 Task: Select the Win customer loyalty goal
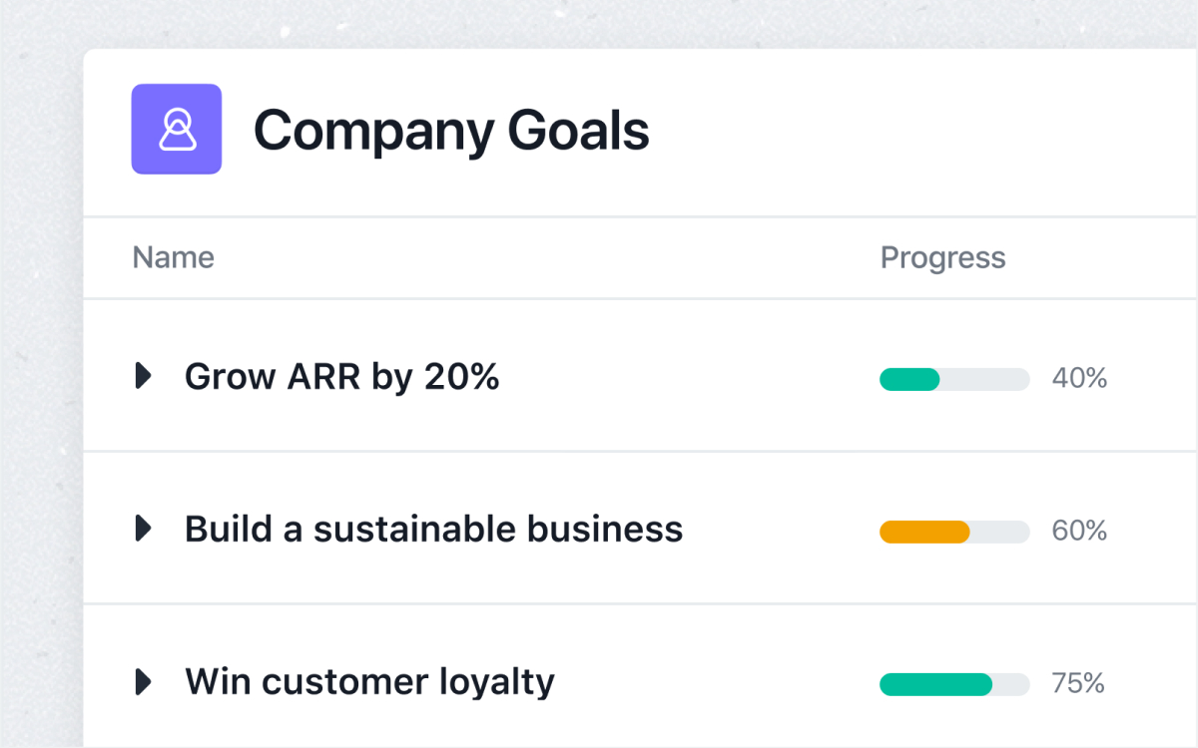(x=369, y=682)
